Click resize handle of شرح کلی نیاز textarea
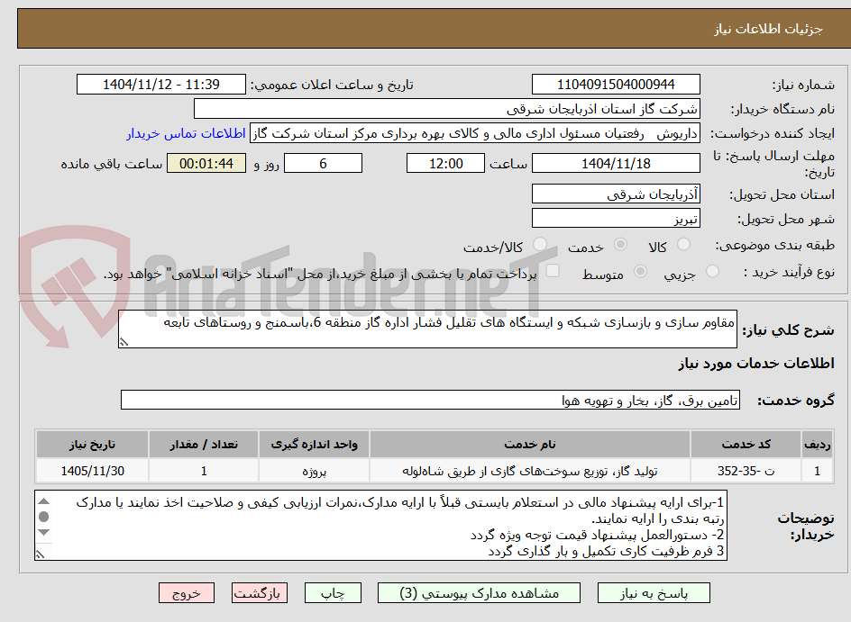Viewport: 851px width, 622px height. click(x=124, y=342)
